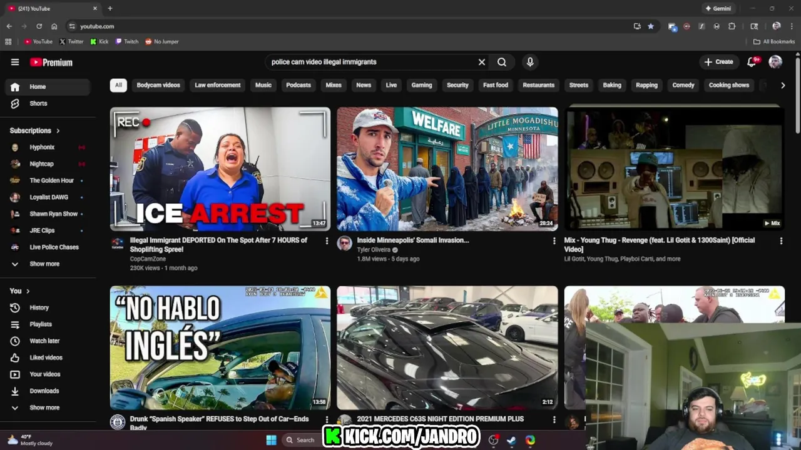This screenshot has width=801, height=450.
Task: Close the YouTube browser tab
Action: pyautogui.click(x=95, y=8)
